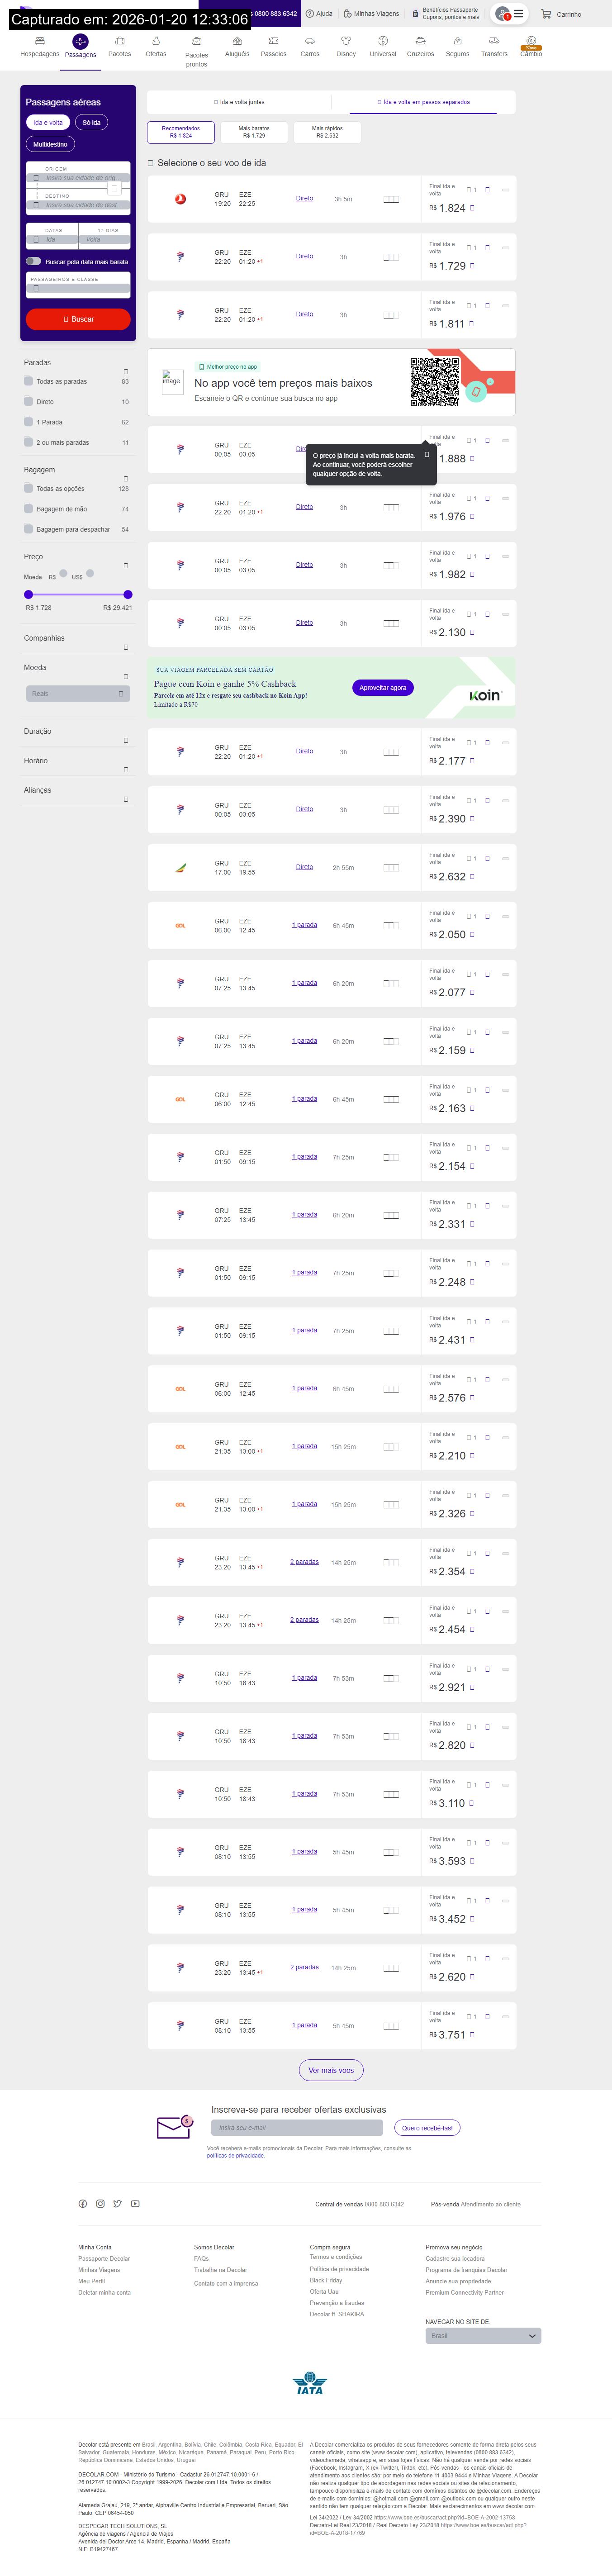This screenshot has height=2576, width=612.
Task: Switch to the Mais baratos tab
Action: pyautogui.click(x=254, y=131)
